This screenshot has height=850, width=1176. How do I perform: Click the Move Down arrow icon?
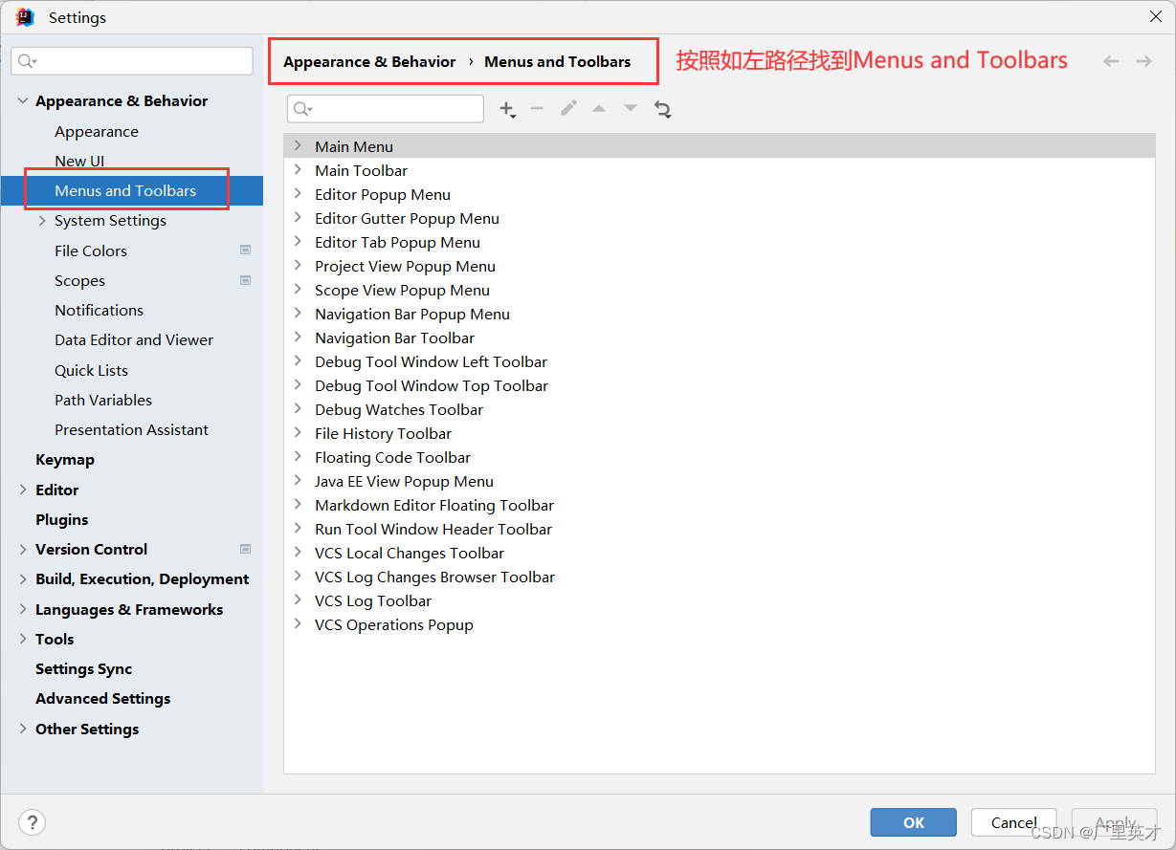coord(630,109)
